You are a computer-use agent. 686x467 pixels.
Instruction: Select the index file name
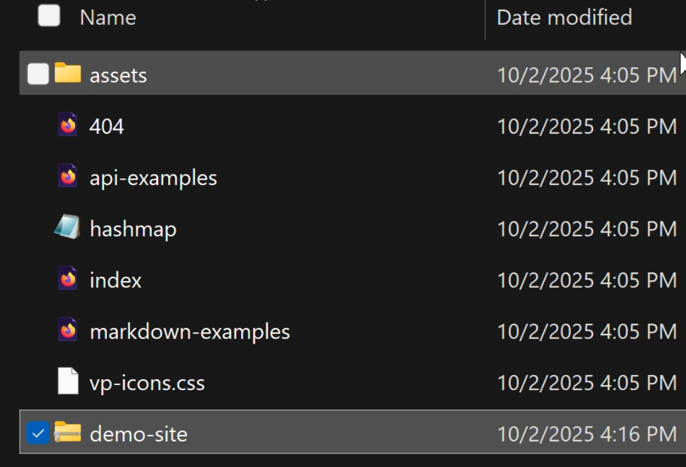[x=116, y=280]
